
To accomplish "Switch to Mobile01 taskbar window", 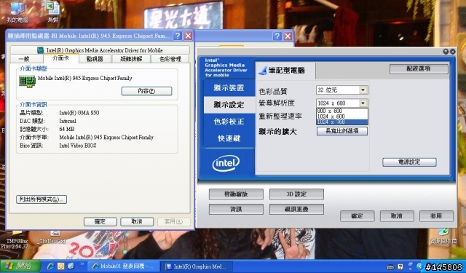I will (x=123, y=266).
